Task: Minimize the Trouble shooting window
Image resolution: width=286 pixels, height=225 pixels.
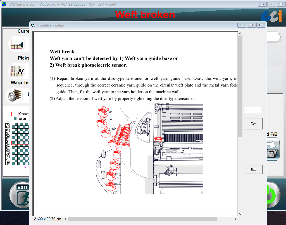Action: point(242,25)
